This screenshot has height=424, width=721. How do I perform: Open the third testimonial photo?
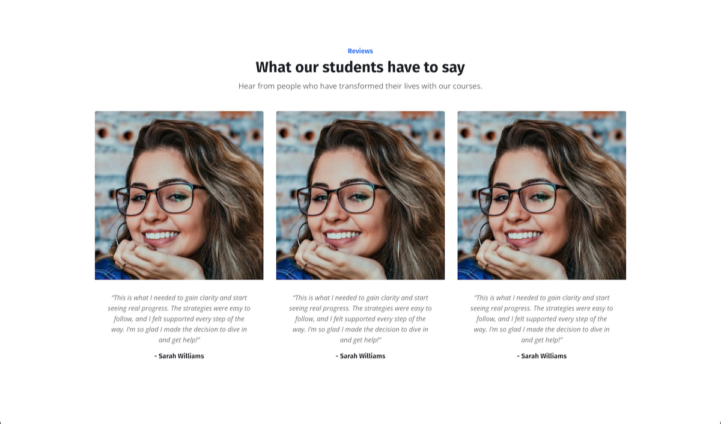pos(542,195)
